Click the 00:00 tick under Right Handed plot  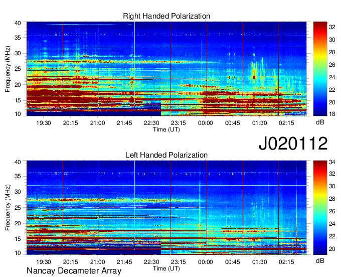click(x=205, y=123)
